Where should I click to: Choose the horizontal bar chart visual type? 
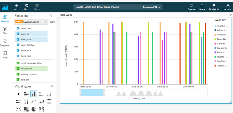click(x=26, y=94)
